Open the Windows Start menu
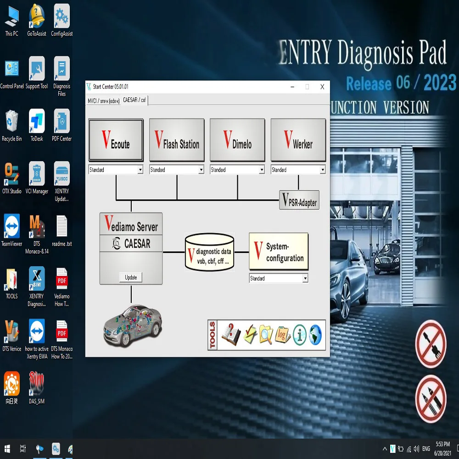Screen dimensions: 459x459 pyautogui.click(x=7, y=448)
